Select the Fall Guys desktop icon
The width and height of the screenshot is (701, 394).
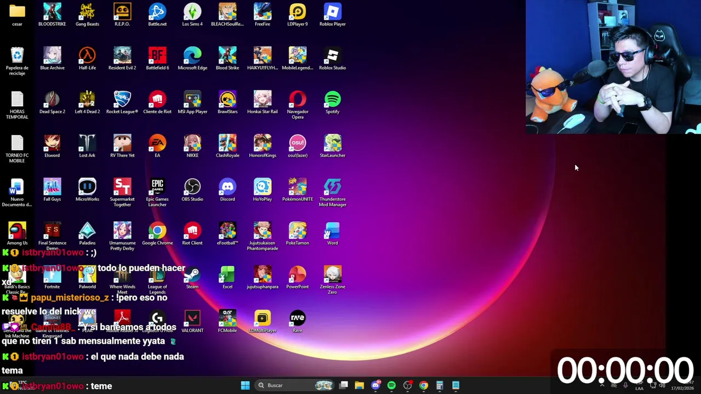pyautogui.click(x=52, y=190)
